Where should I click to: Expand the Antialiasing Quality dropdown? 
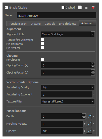(93, 87)
